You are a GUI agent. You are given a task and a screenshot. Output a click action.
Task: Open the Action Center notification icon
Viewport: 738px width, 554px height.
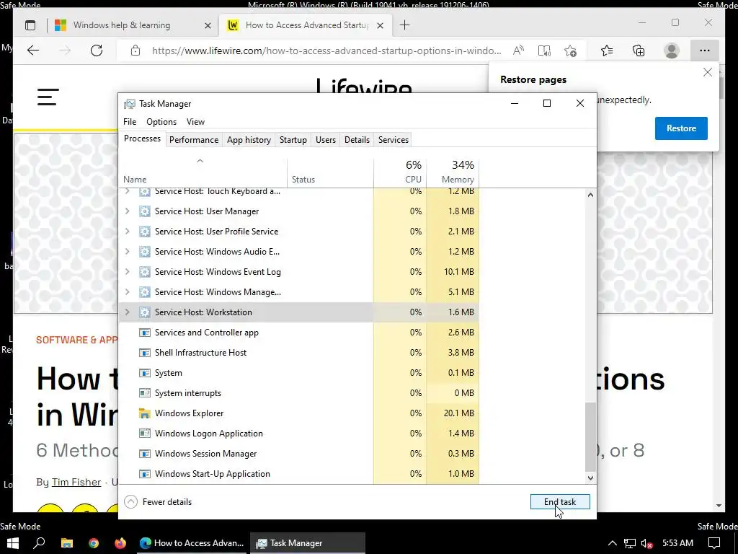click(x=714, y=543)
